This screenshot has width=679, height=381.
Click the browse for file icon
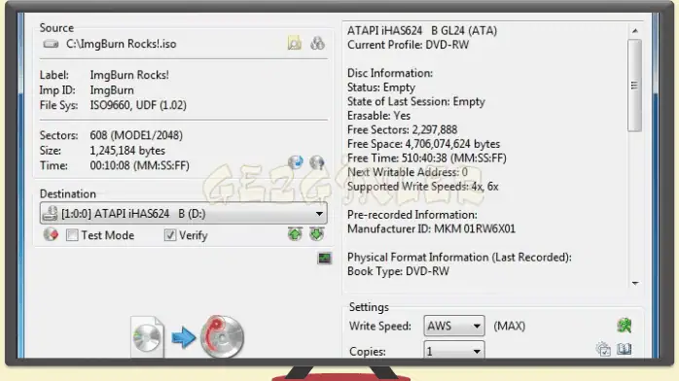pos(295,43)
